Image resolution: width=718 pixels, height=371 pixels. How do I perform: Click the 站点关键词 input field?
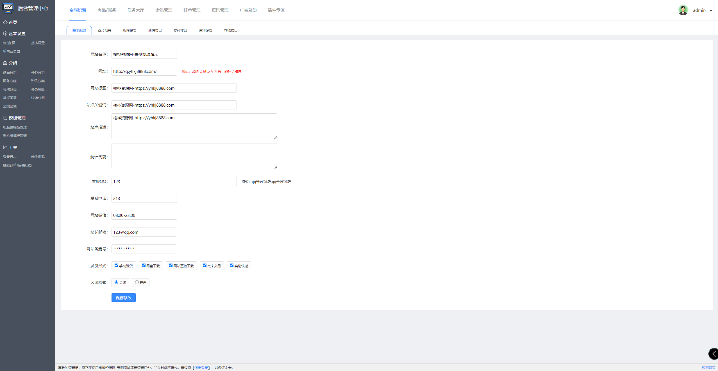tap(174, 105)
